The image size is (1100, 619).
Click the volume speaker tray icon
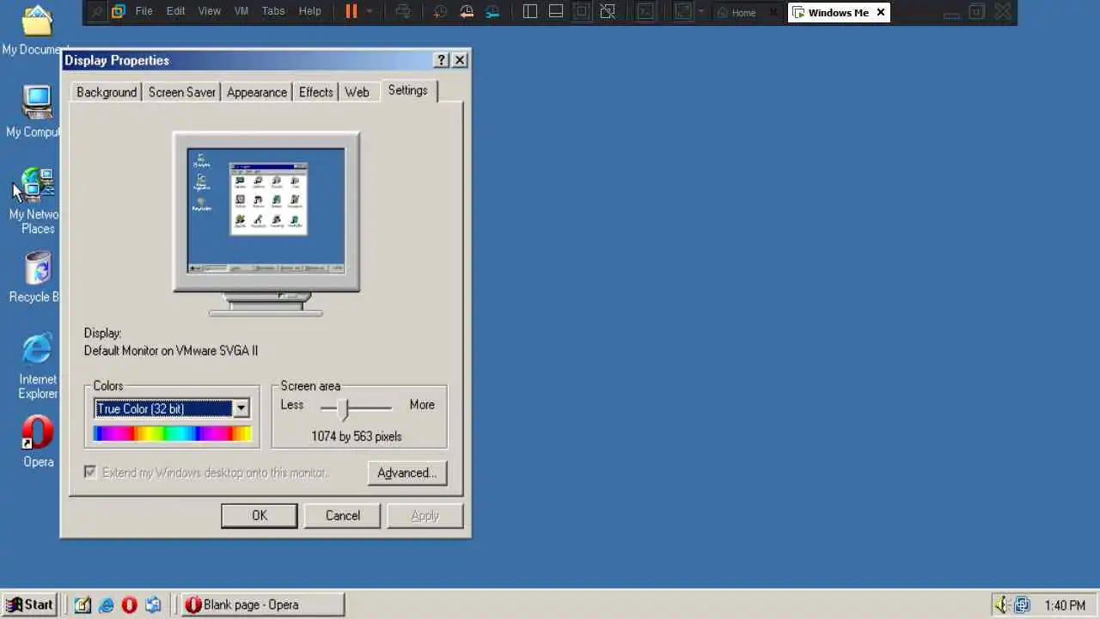tap(1001, 605)
